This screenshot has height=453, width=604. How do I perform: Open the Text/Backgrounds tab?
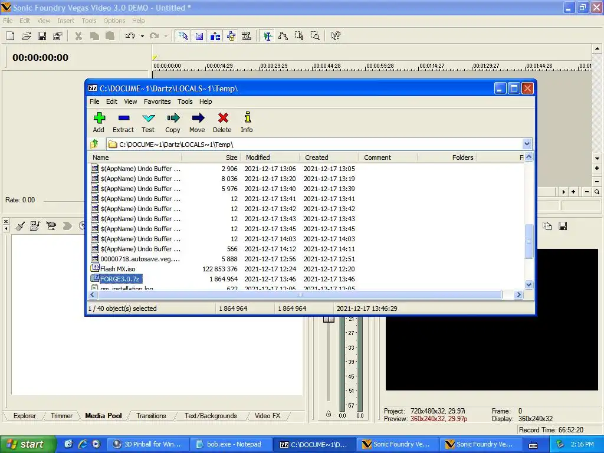click(211, 416)
